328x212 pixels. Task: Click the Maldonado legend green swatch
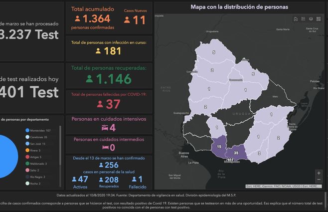27,163
